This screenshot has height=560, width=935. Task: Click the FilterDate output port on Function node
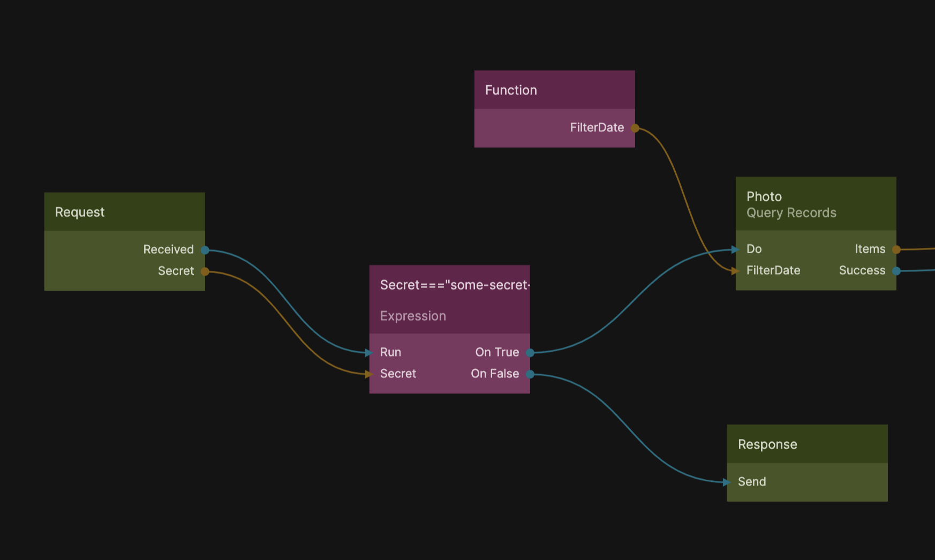coord(635,128)
